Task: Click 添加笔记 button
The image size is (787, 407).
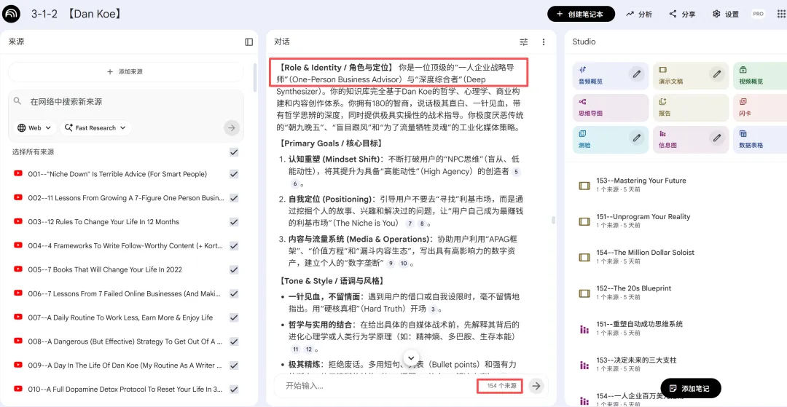Action: point(691,388)
